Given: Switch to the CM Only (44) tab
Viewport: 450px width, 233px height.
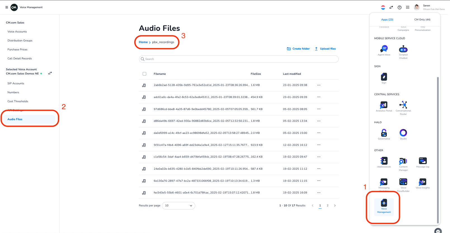Looking at the screenshot, I should tap(422, 20).
